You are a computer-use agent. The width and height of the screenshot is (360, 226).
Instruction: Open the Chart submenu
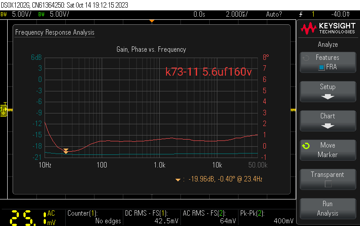[x=328, y=121]
